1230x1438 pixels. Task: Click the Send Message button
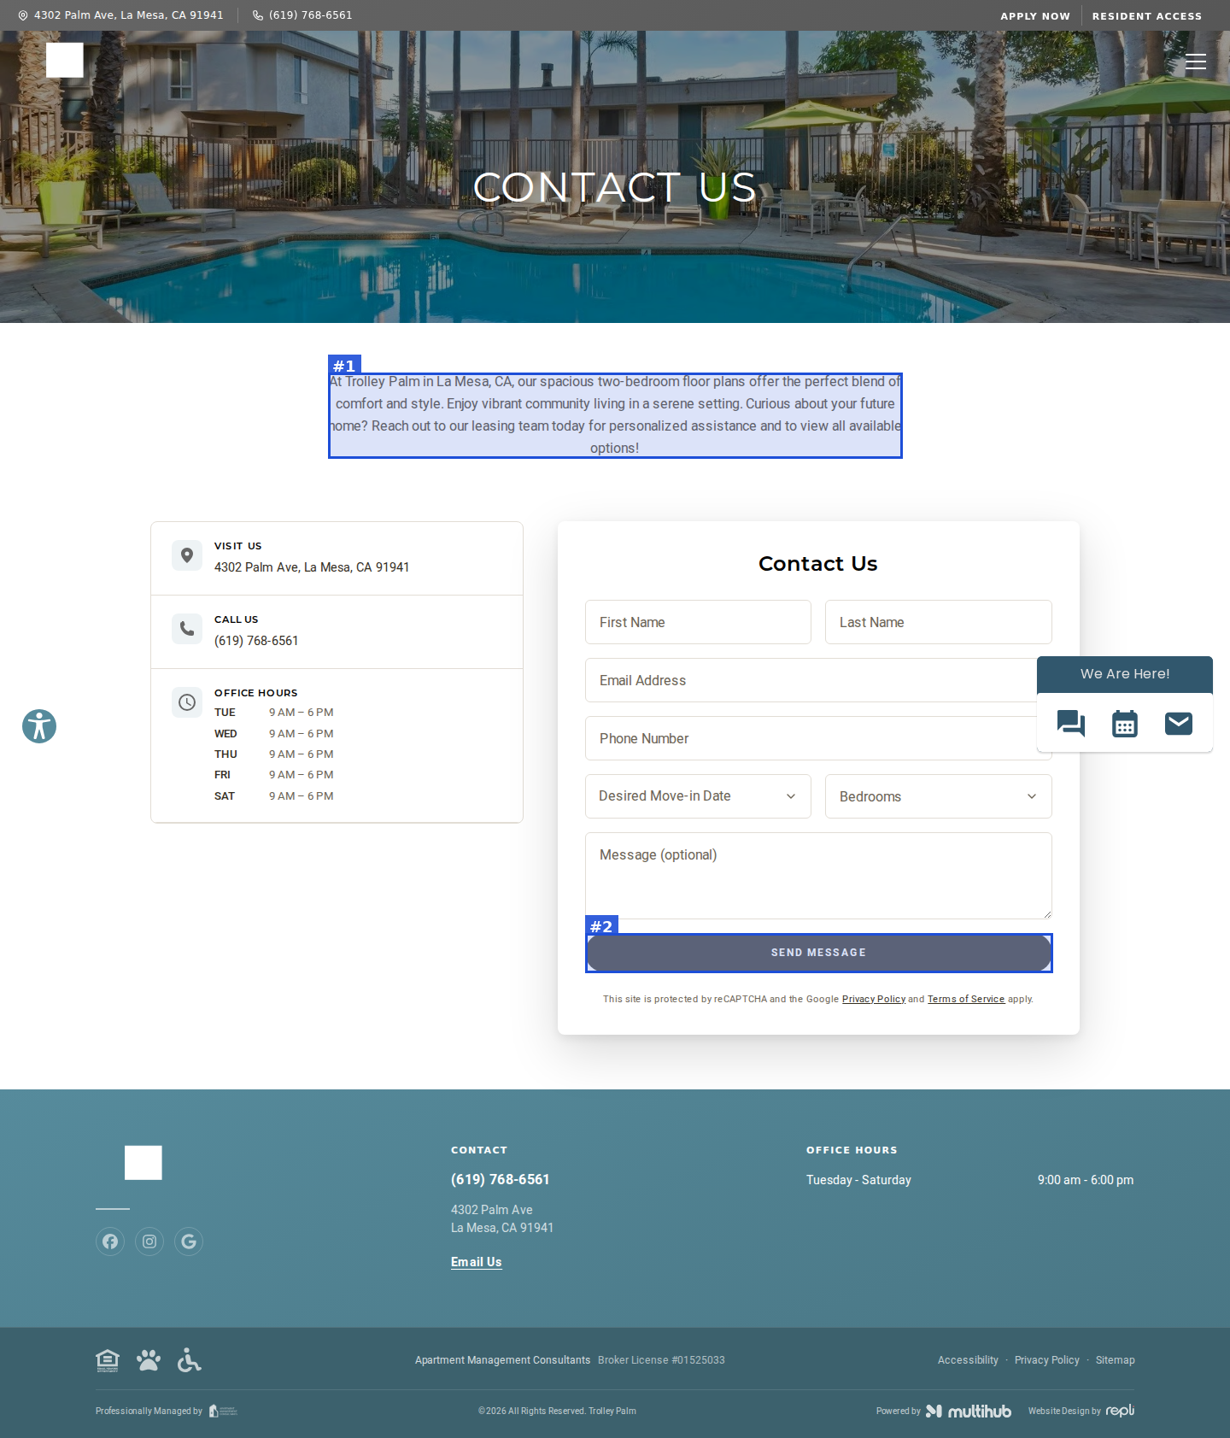pos(818,953)
